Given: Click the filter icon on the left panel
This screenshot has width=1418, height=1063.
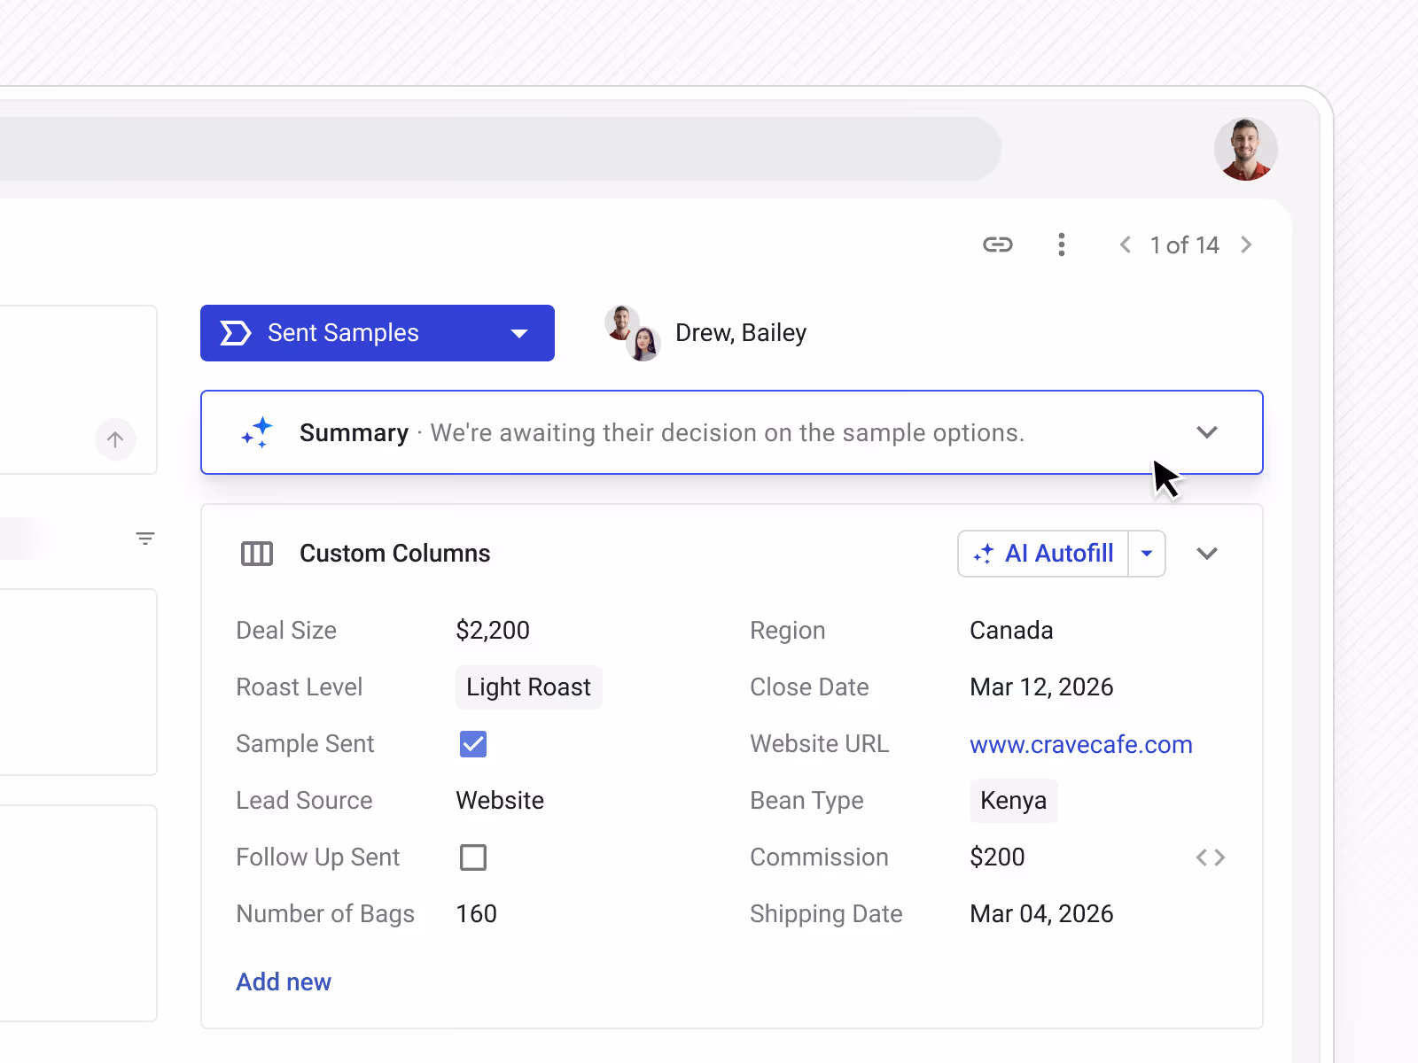Looking at the screenshot, I should click(x=145, y=538).
